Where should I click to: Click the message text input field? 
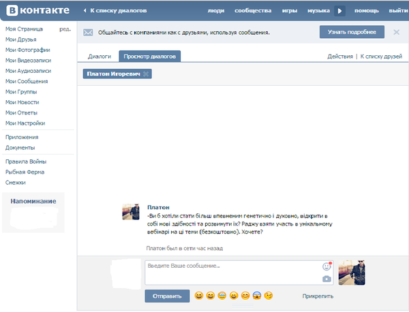(x=232, y=272)
